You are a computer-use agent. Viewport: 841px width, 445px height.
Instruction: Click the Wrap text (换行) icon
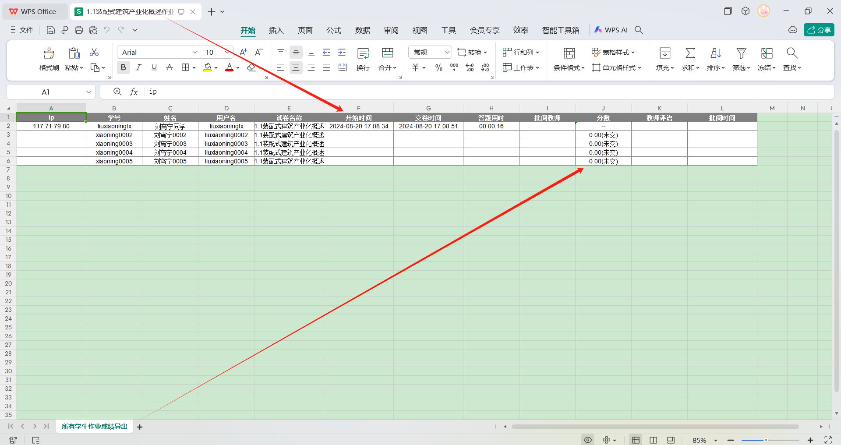click(363, 53)
